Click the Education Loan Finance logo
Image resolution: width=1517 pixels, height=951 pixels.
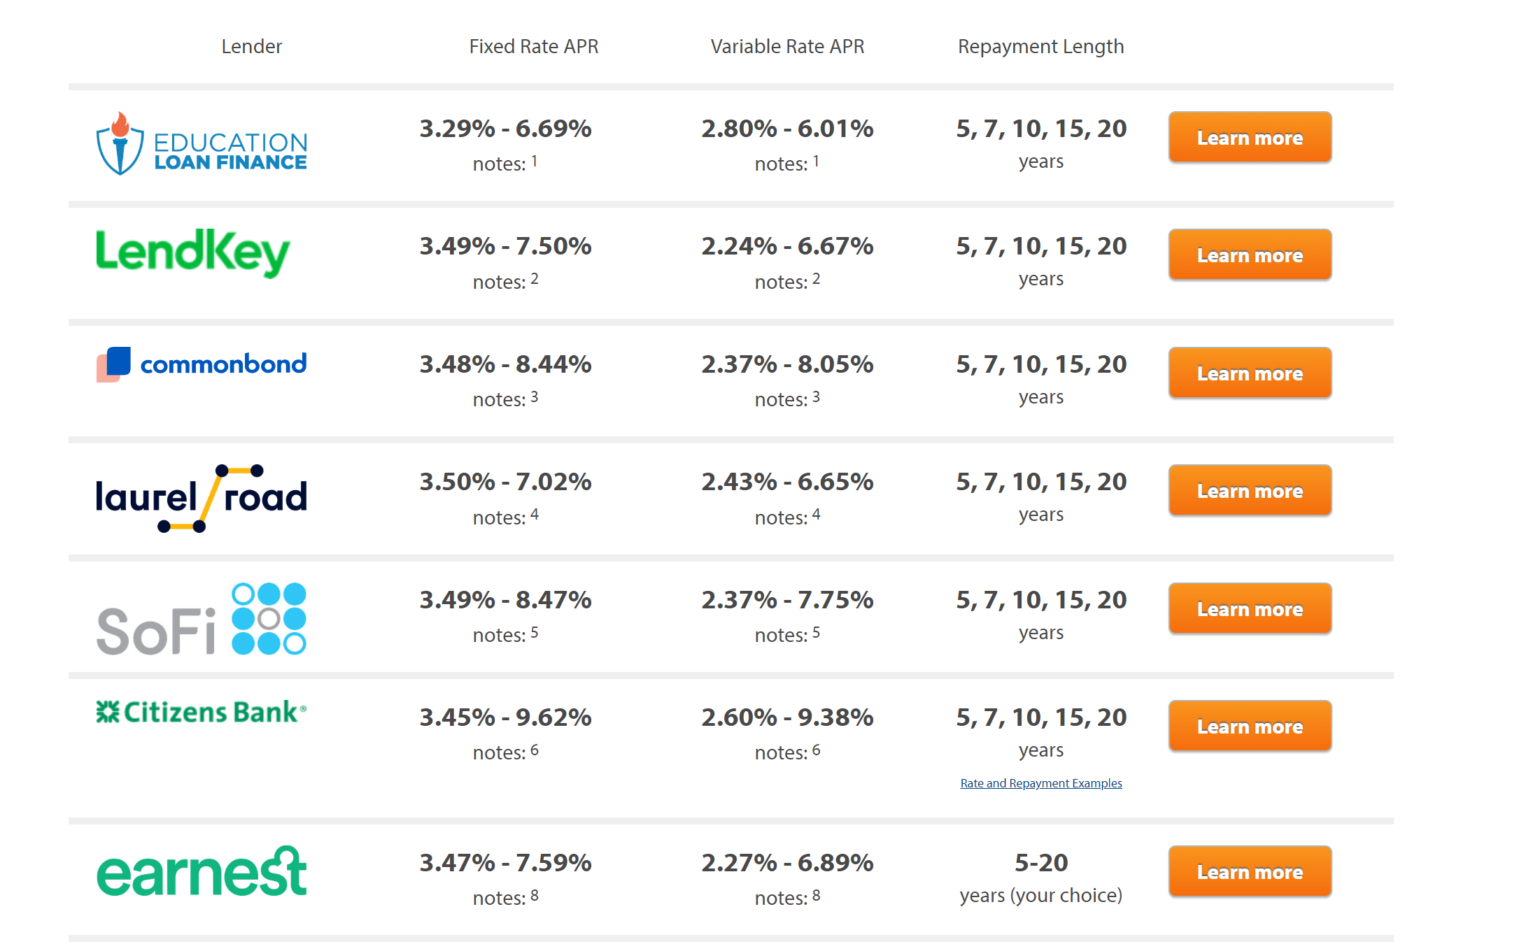202,144
